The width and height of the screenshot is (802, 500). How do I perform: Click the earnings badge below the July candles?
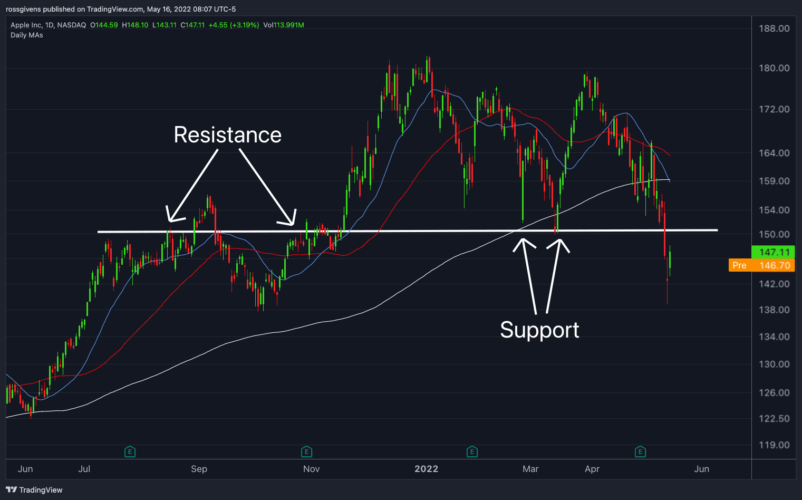pos(130,451)
